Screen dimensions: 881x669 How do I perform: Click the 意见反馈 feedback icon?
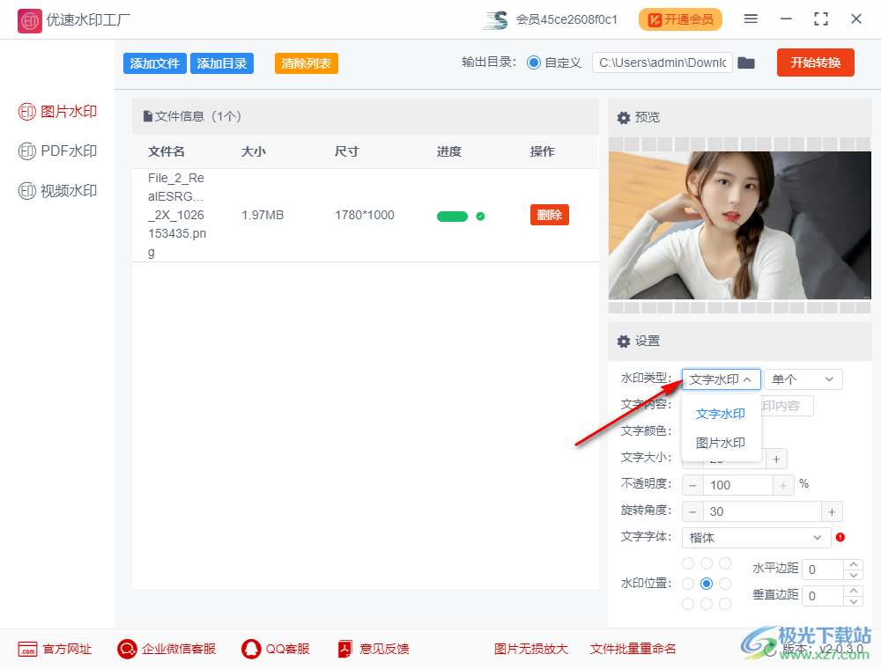[344, 649]
